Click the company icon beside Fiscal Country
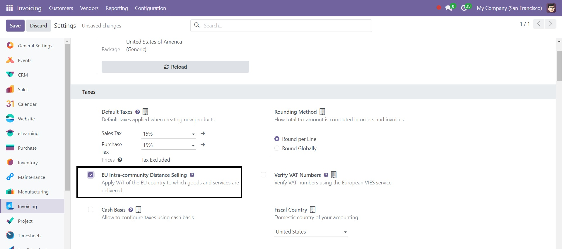The width and height of the screenshot is (562, 249). coord(313,210)
